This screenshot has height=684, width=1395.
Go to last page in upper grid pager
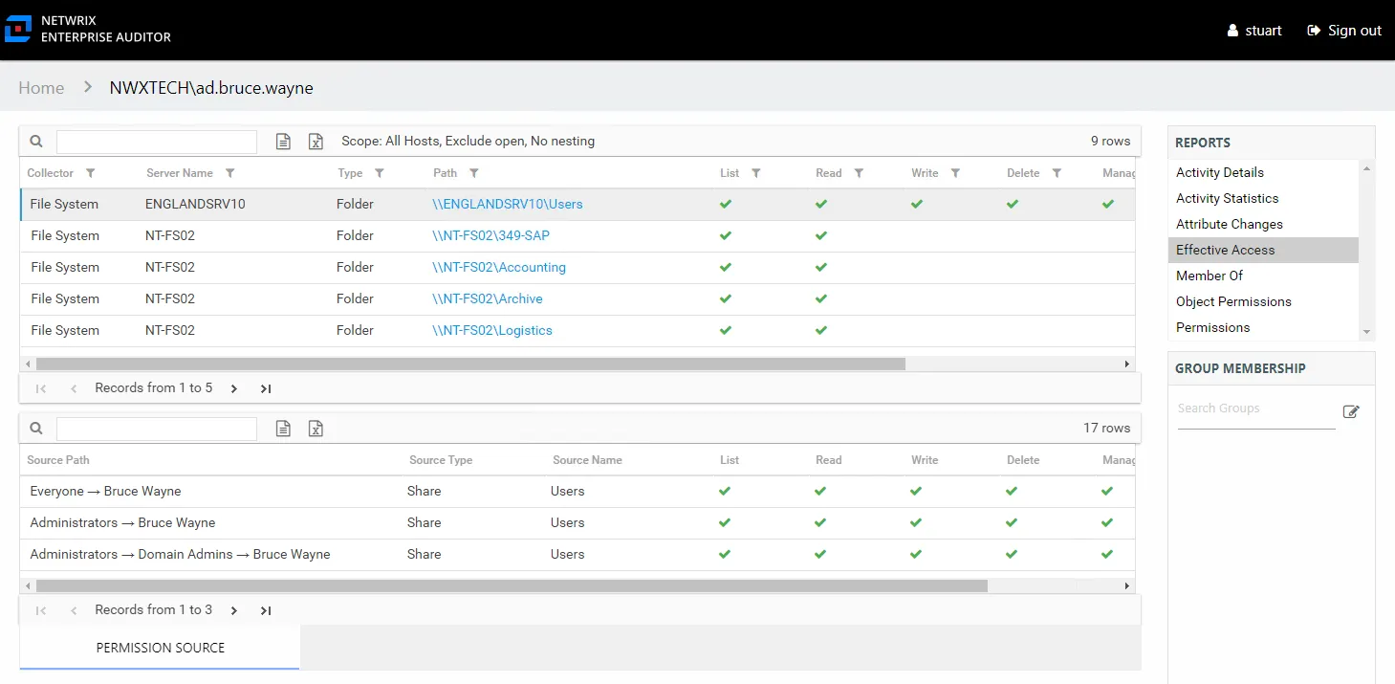[266, 388]
